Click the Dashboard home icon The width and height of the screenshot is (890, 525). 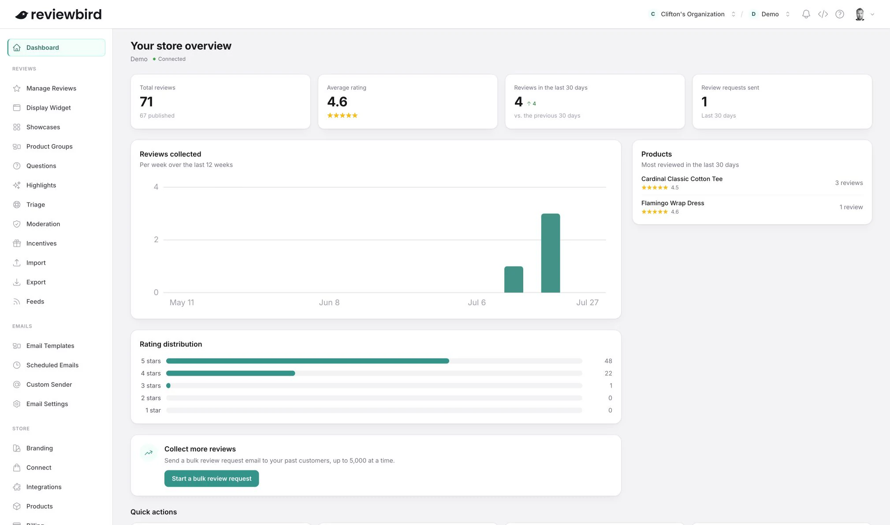point(17,48)
